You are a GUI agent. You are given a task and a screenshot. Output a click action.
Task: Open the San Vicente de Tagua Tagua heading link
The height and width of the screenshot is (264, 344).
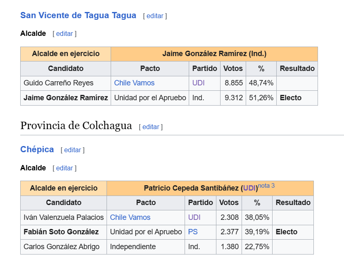[78, 16]
